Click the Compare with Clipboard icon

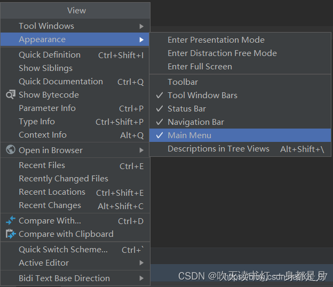tap(11, 234)
